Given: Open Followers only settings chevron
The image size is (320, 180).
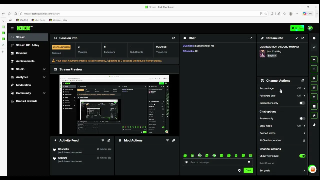Looking at the screenshot, I should point(304,96).
